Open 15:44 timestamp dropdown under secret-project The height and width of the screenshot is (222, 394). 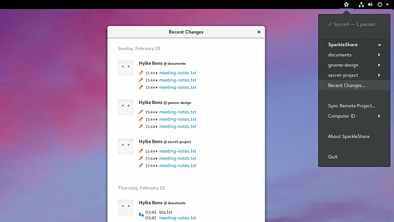[151, 151]
